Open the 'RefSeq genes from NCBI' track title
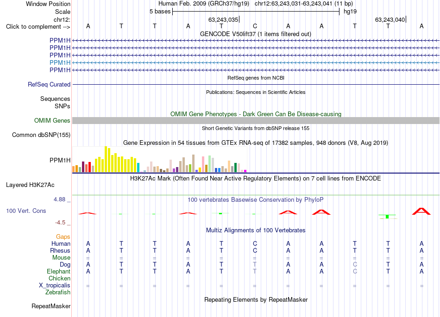Screen dimensions: 440x317 (x=256, y=78)
